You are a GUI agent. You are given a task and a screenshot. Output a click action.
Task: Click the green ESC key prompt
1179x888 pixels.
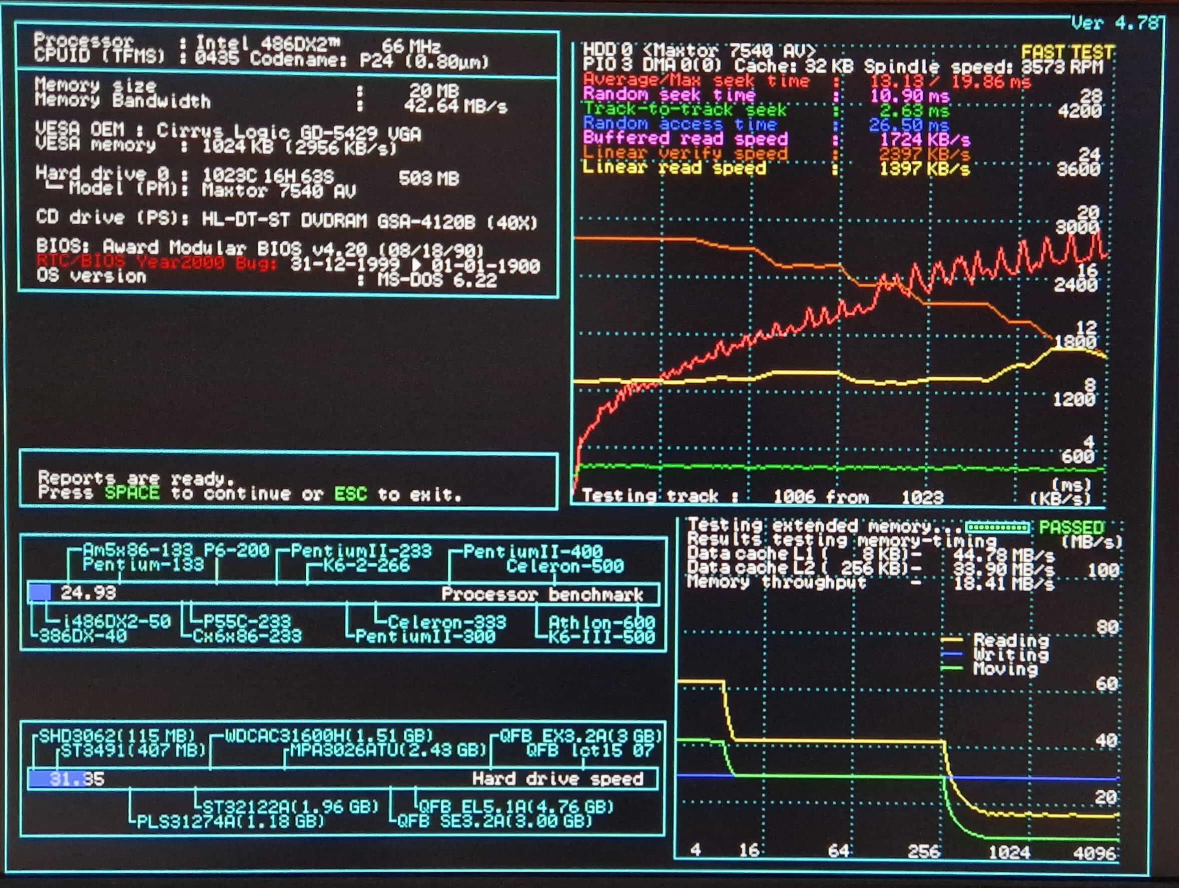(x=350, y=494)
